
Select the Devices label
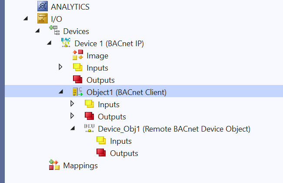pos(76,31)
